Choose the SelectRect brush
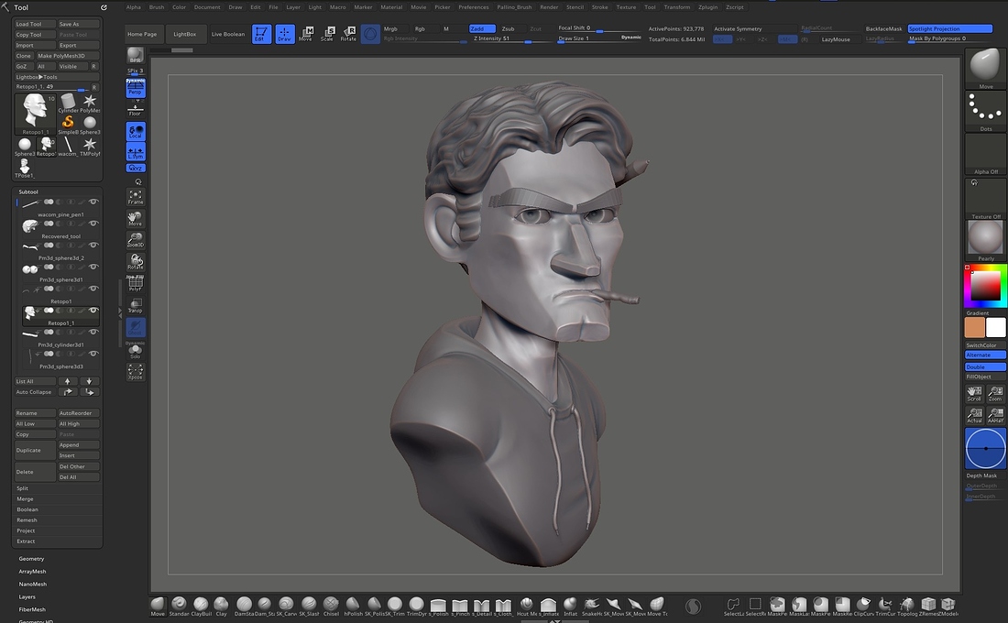The width and height of the screenshot is (1008, 623). point(755,605)
